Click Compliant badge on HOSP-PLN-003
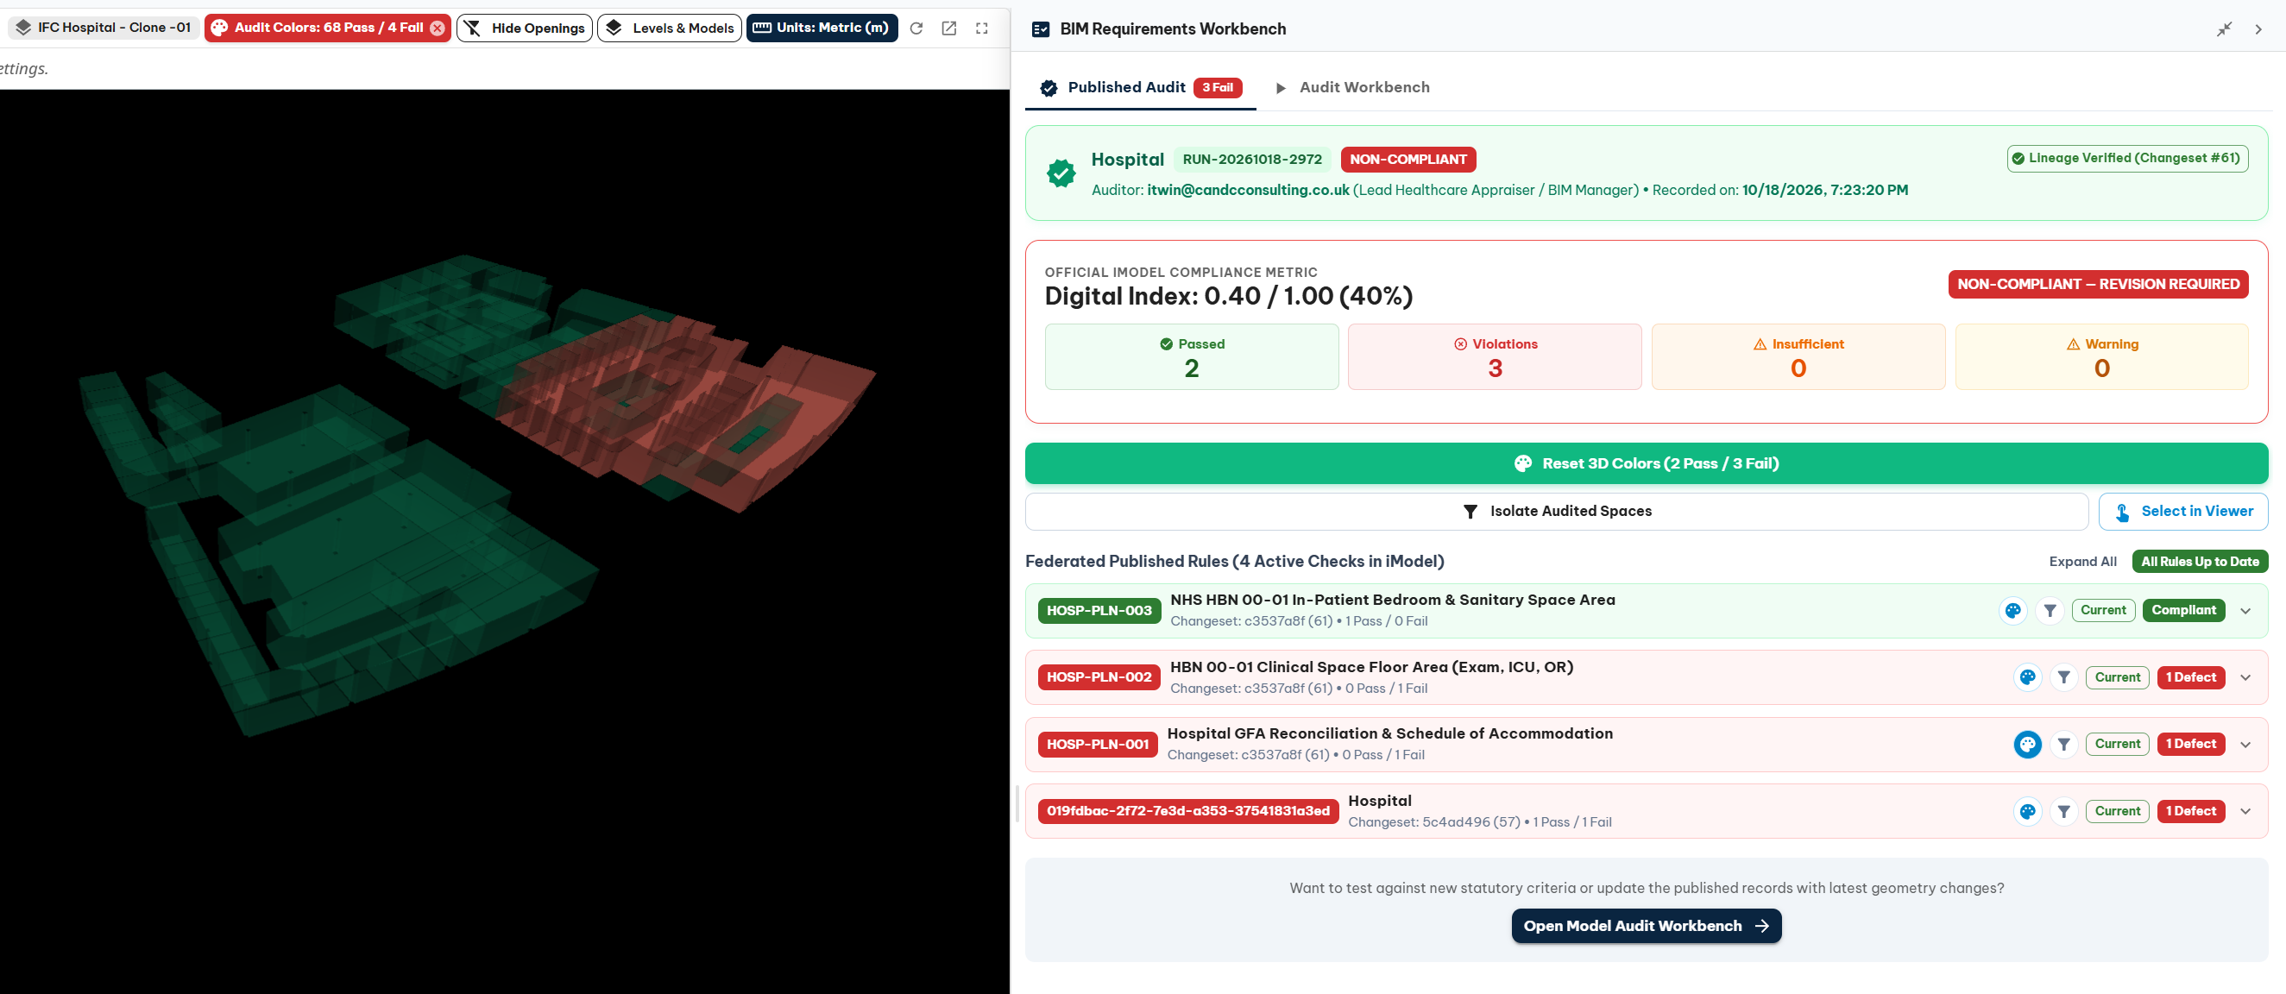This screenshot has height=994, width=2286. 2183,611
